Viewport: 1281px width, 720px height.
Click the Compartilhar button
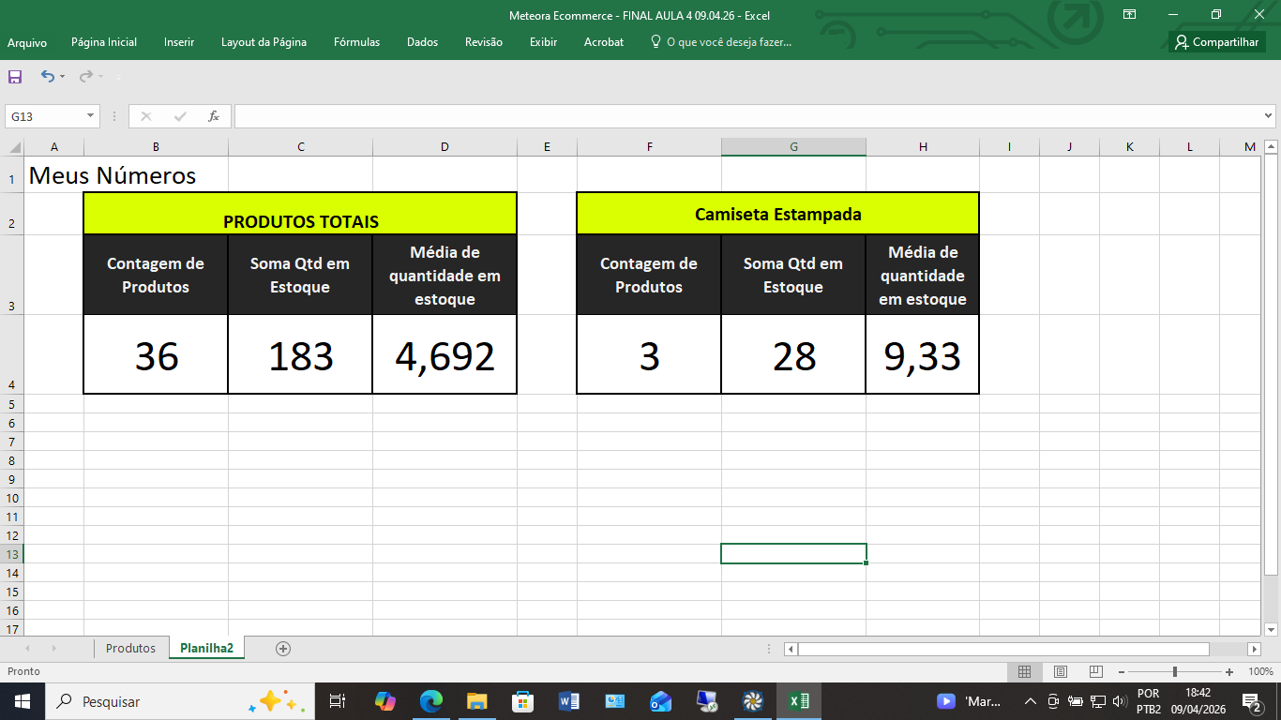tap(1217, 42)
